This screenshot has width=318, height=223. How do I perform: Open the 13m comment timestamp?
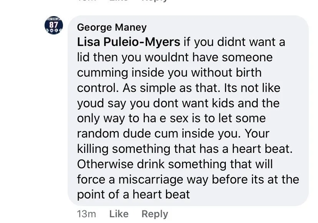86,214
